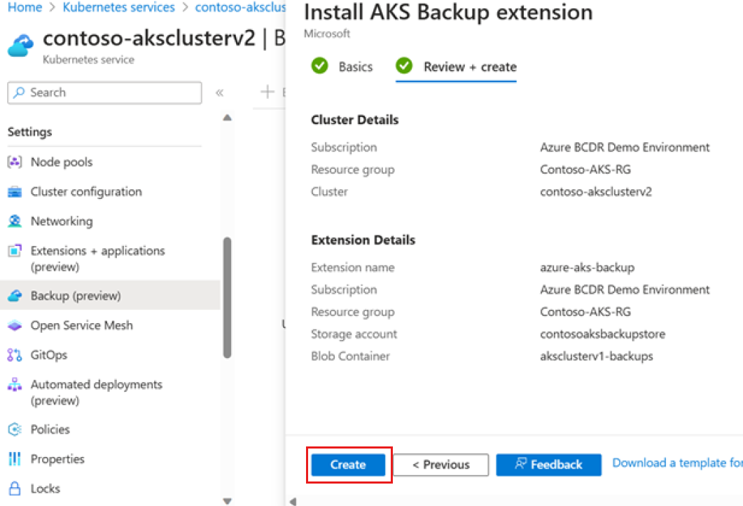Click the Create button
This screenshot has height=506, width=743.
tap(348, 465)
